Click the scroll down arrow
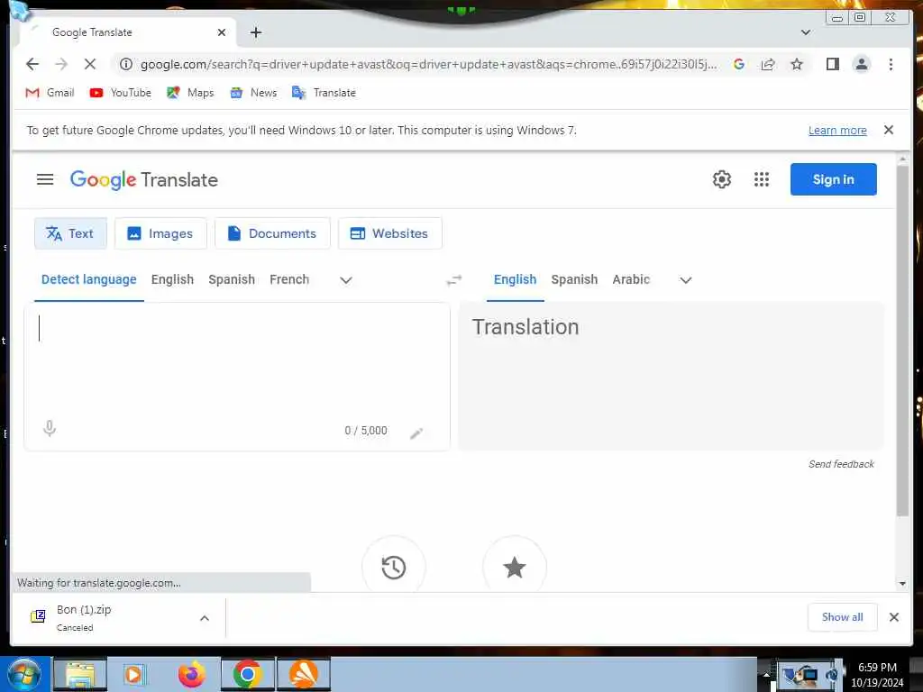923x692 pixels. [x=902, y=584]
